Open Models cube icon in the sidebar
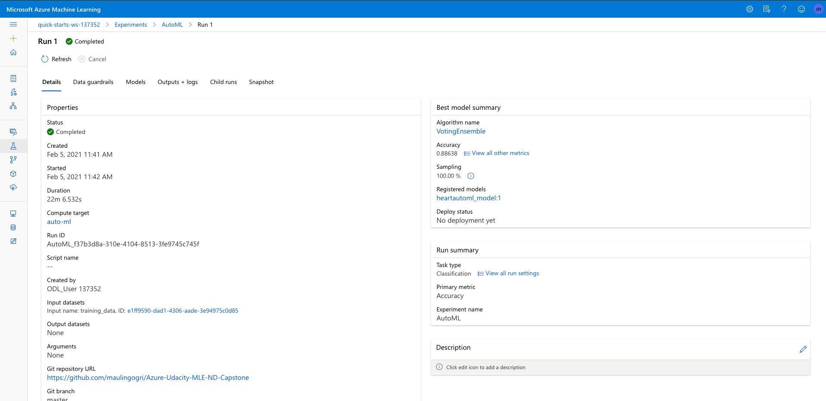Image resolution: width=826 pixels, height=401 pixels. 13,174
